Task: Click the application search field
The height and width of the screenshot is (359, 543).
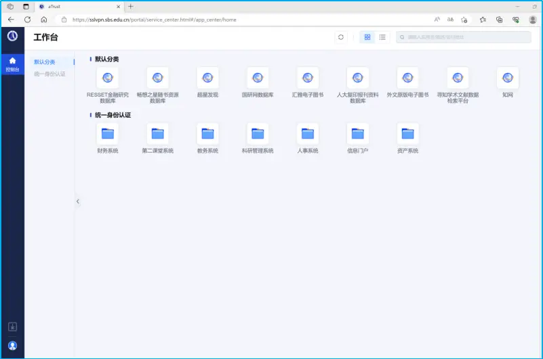Action: [464, 37]
